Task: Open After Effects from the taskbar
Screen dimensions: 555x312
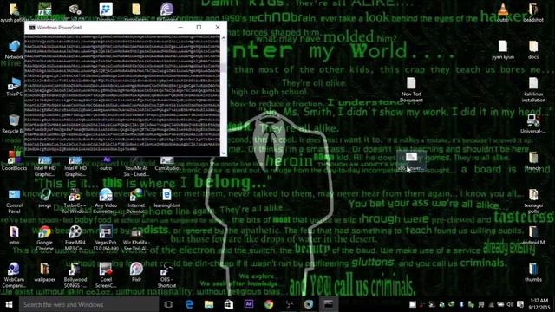Action: pos(249,304)
